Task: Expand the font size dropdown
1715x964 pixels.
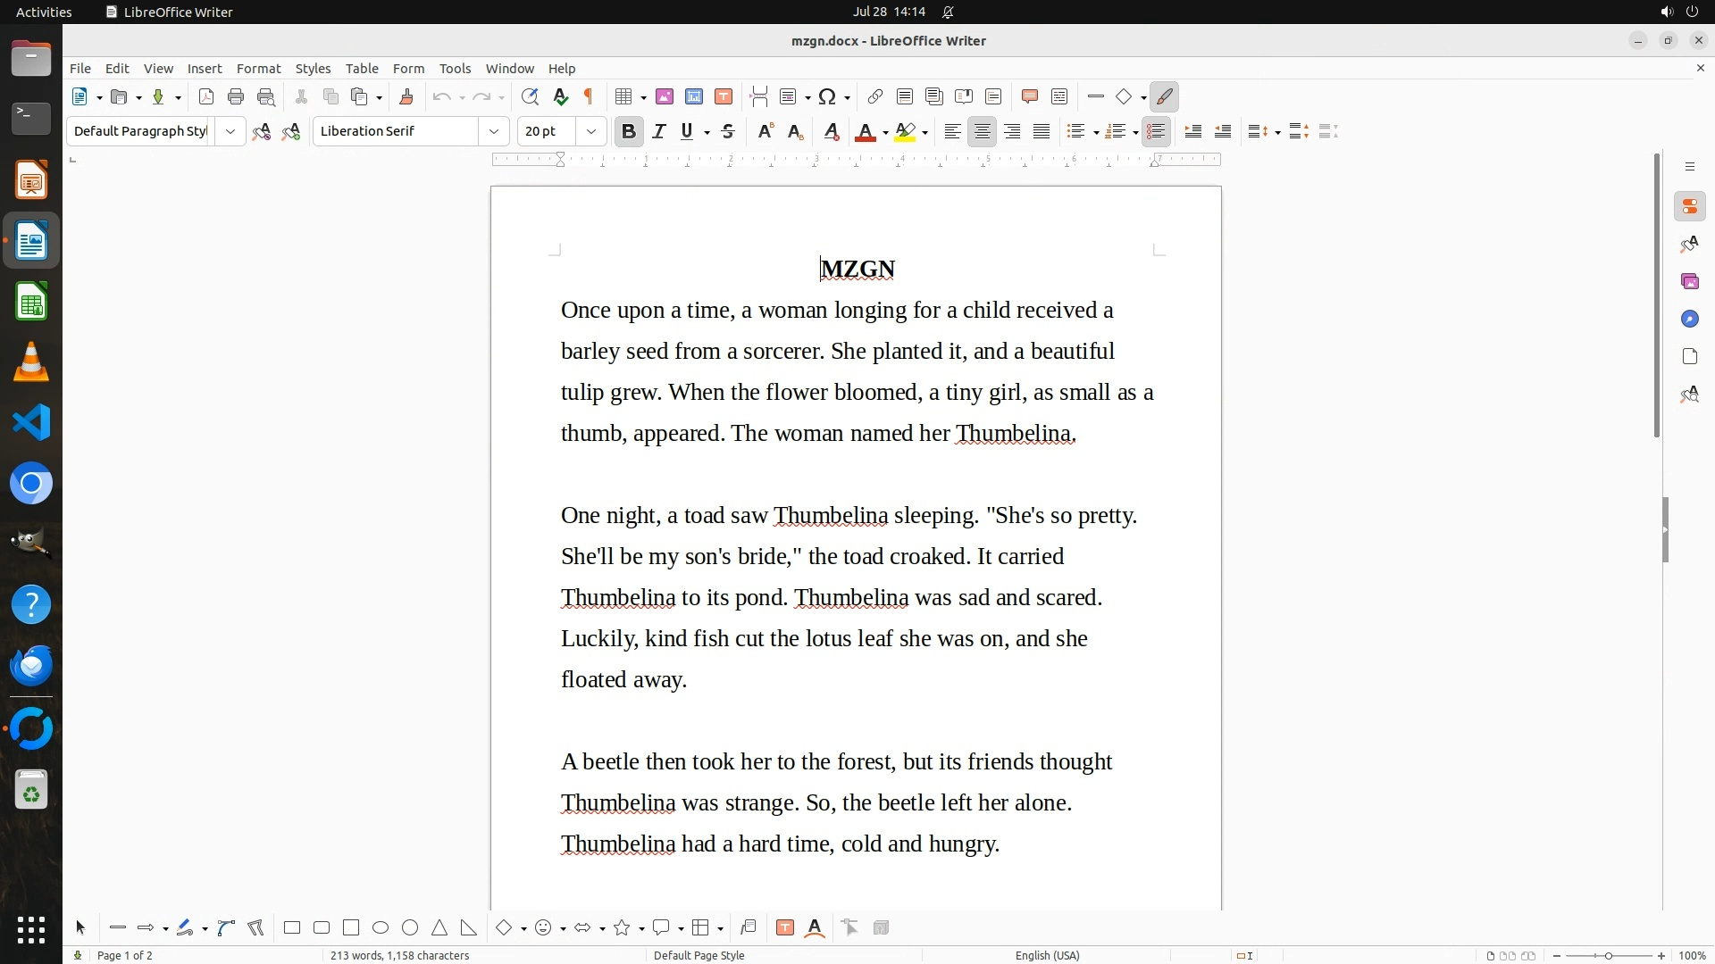Action: 590,132
